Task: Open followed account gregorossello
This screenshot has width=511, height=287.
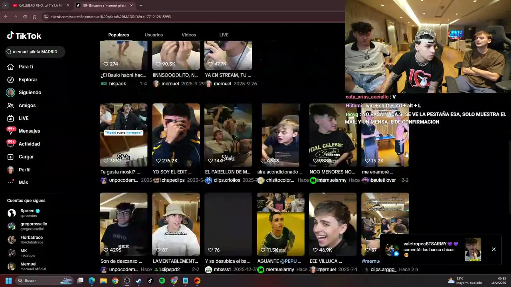Action: (x=34, y=226)
